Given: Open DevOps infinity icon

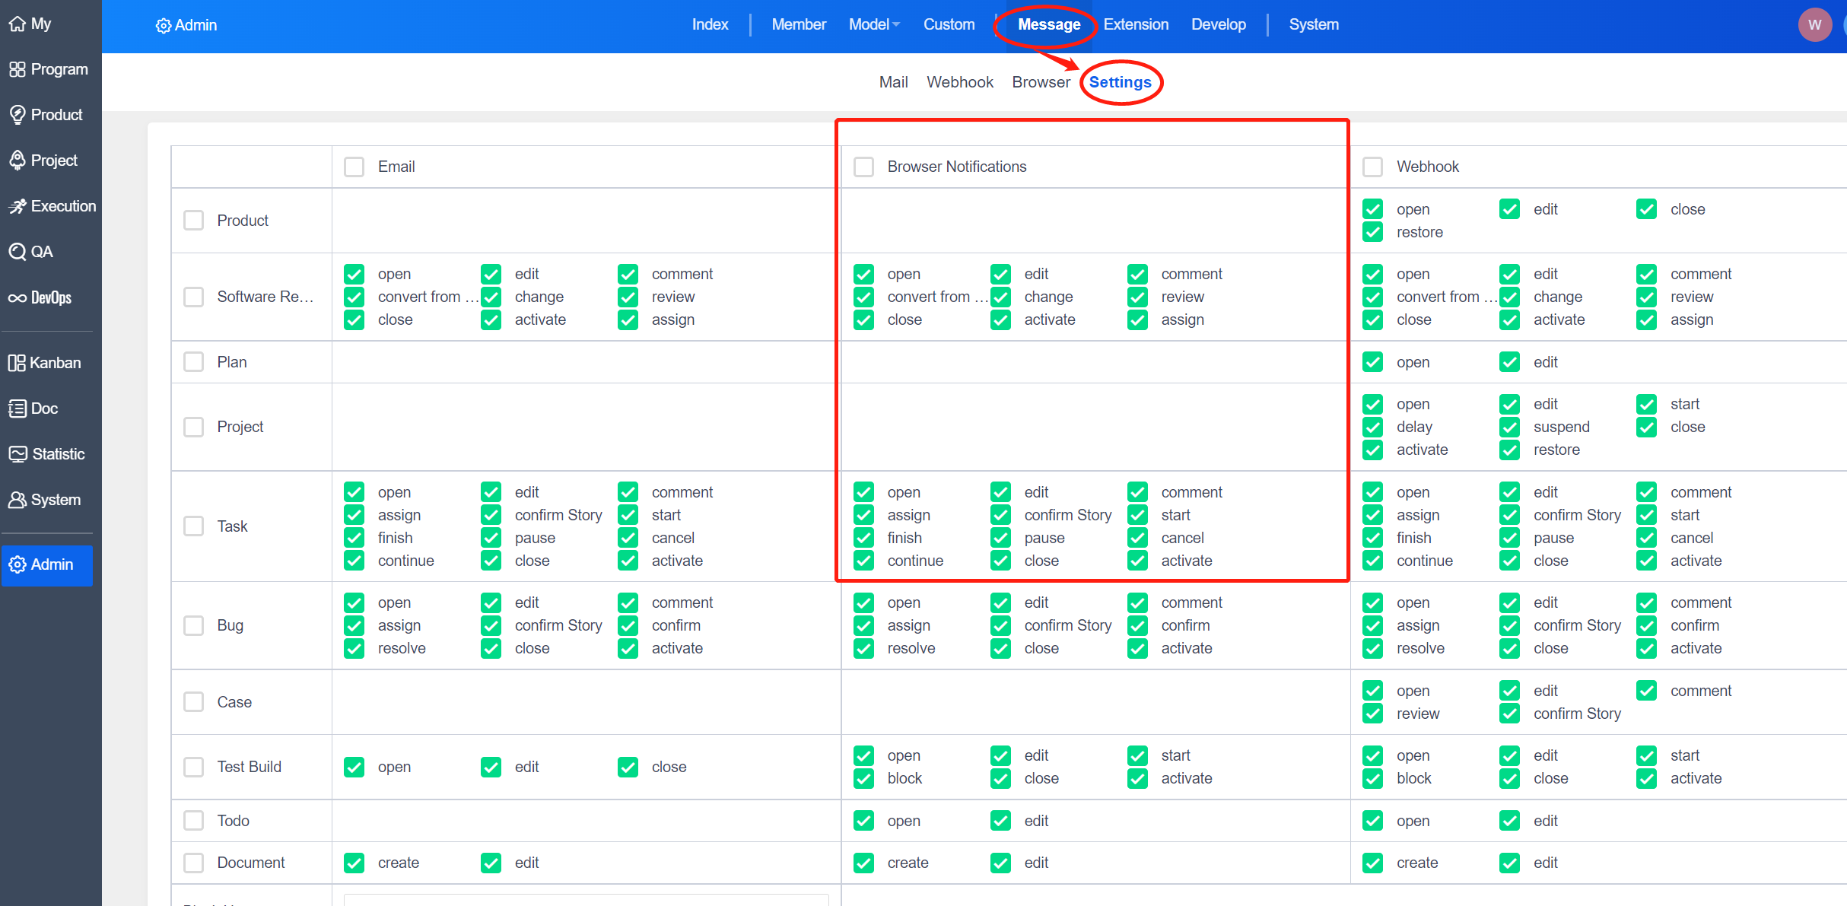Looking at the screenshot, I should [x=17, y=297].
